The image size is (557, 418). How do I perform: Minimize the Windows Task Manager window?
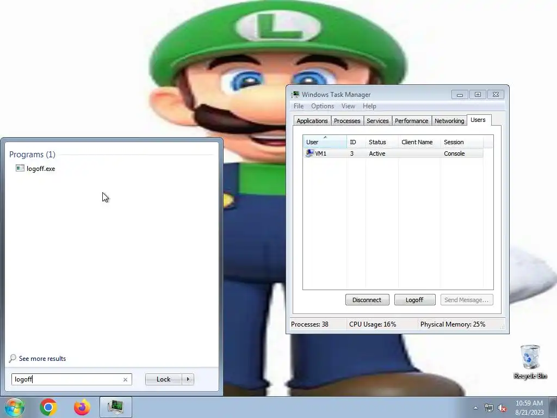[460, 95]
